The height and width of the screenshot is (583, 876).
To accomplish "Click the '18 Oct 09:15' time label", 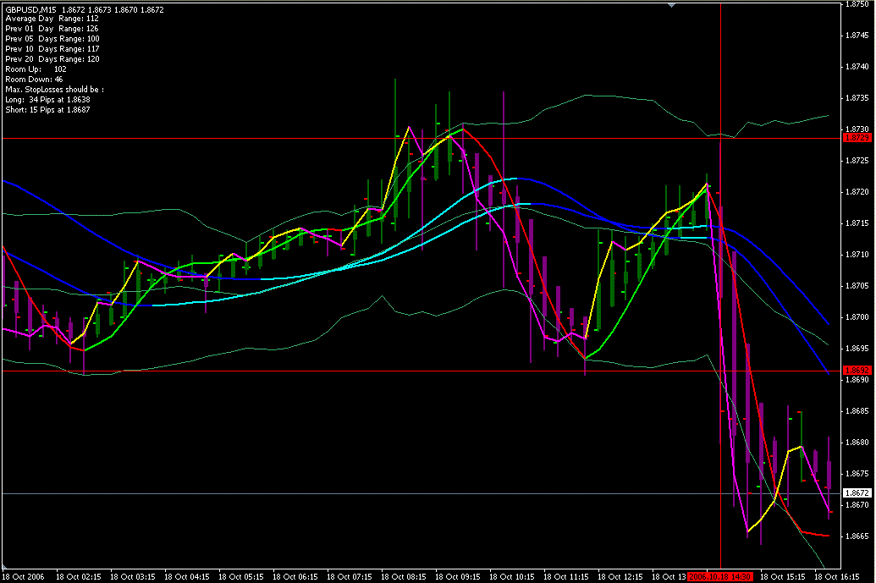I will pos(458,576).
